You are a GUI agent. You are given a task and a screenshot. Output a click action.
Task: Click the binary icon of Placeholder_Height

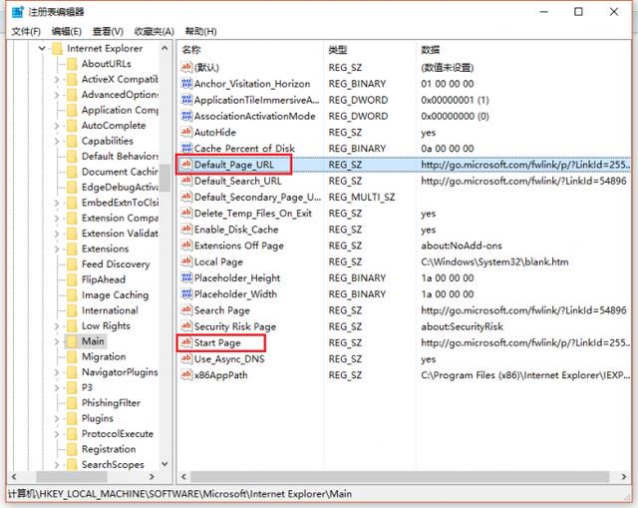pyautogui.click(x=186, y=277)
